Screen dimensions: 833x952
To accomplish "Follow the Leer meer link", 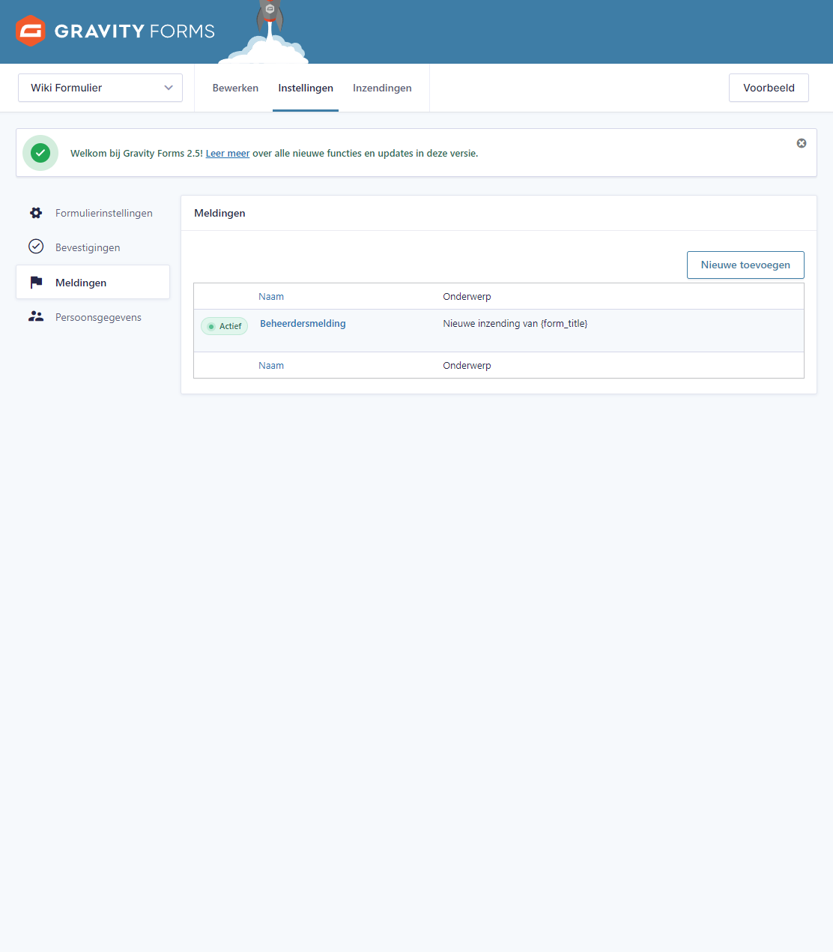I will [x=228, y=154].
